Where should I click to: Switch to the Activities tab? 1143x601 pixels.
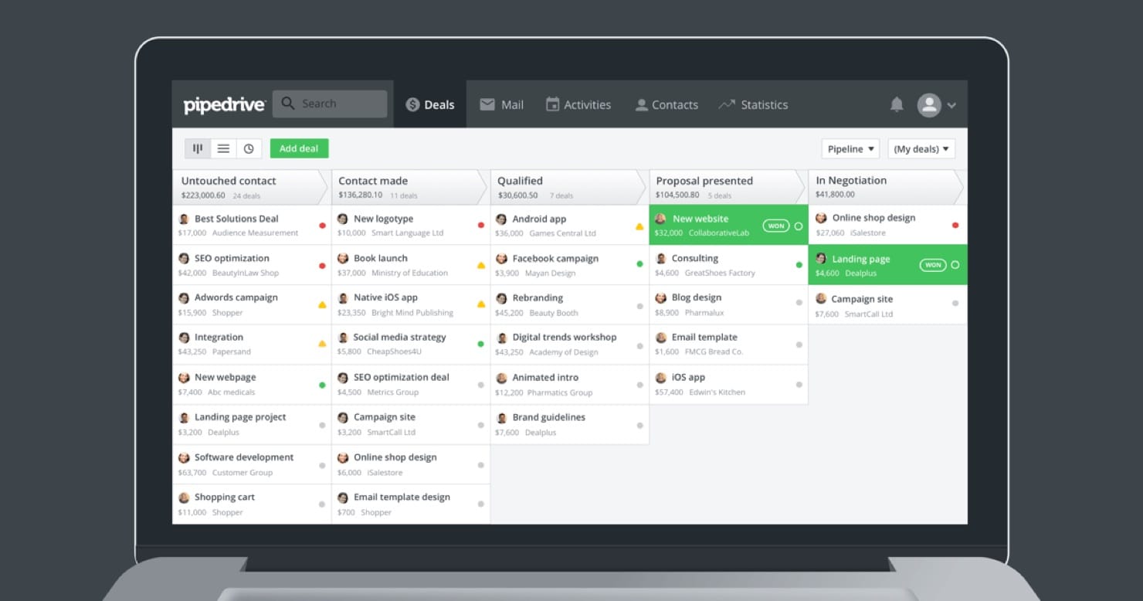(x=578, y=104)
